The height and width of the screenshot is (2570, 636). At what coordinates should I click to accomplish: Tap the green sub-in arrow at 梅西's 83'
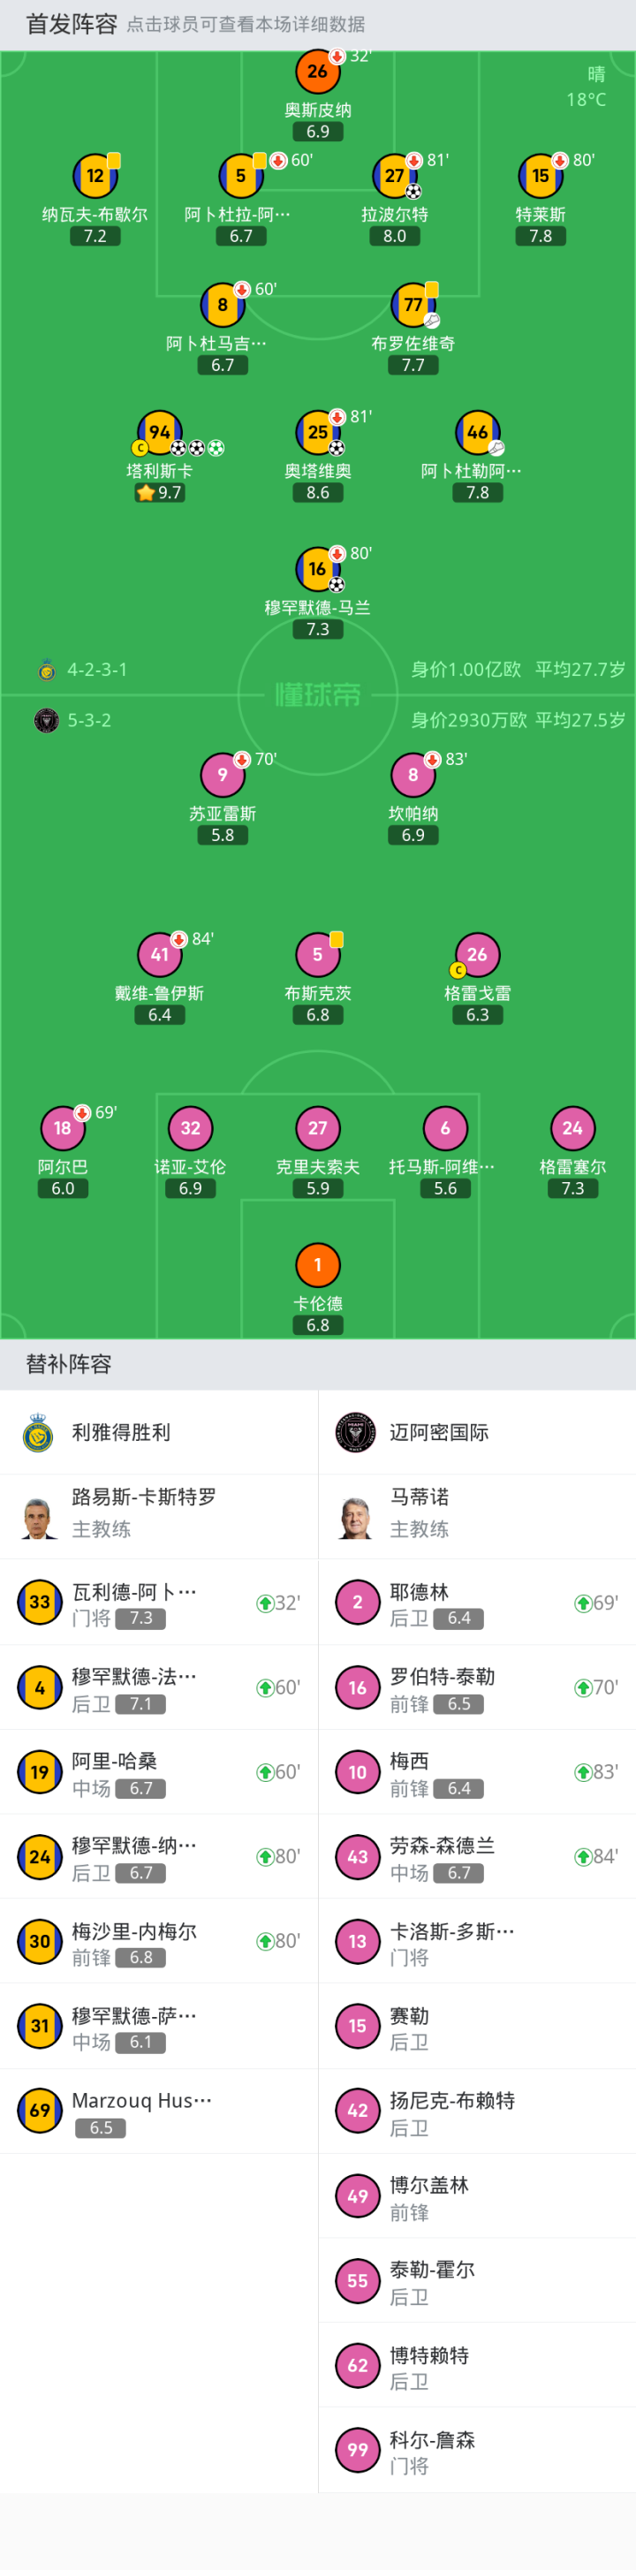[x=583, y=1773]
